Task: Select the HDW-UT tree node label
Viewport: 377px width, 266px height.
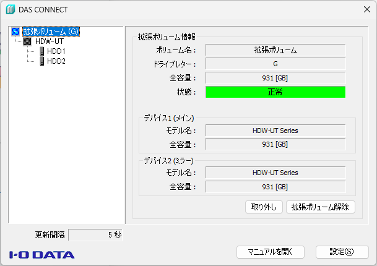Action: [50, 41]
